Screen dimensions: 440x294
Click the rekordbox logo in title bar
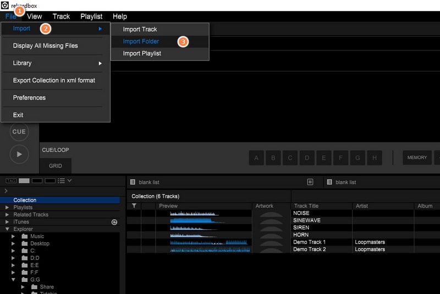point(5,5)
